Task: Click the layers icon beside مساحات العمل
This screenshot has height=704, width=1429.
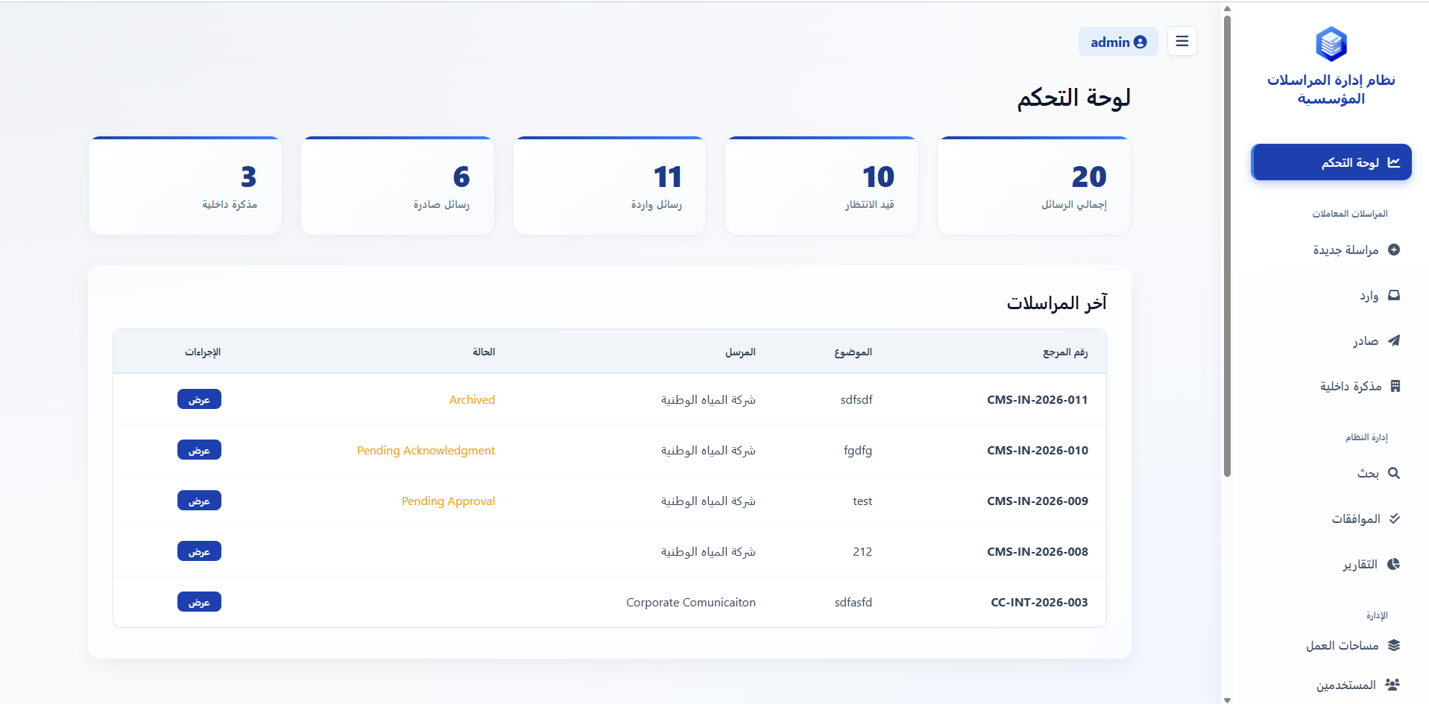Action: tap(1395, 645)
